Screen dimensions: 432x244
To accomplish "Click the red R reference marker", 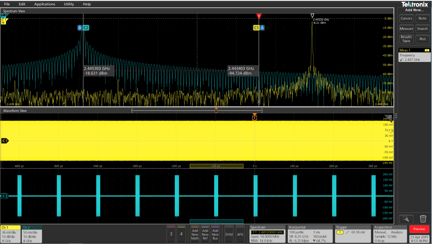I will click(x=259, y=16).
